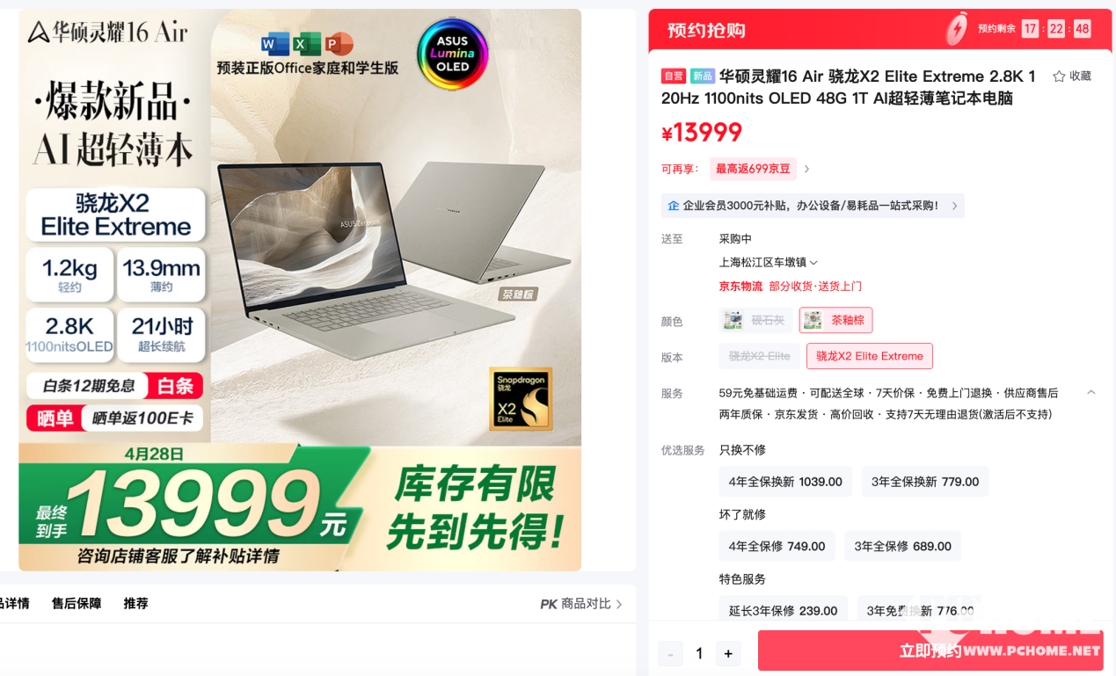Switch to the 推荐 tab
This screenshot has height=676, width=1116.
pyautogui.click(x=135, y=603)
